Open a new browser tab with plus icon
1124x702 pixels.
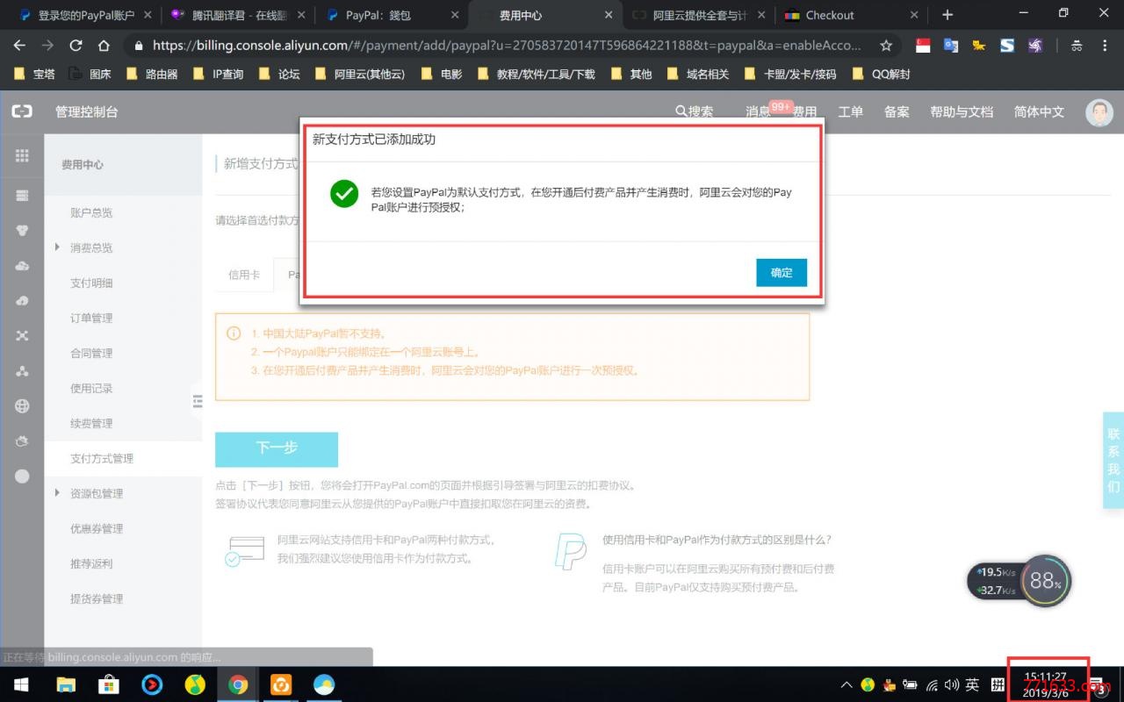(x=947, y=15)
